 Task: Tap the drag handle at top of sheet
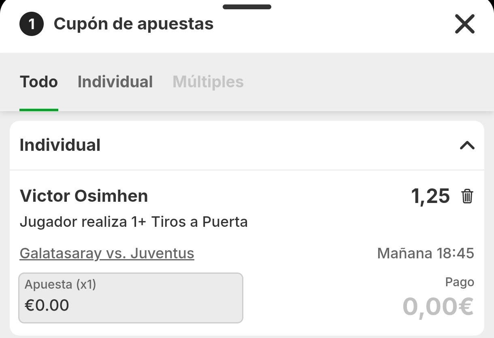click(x=247, y=7)
